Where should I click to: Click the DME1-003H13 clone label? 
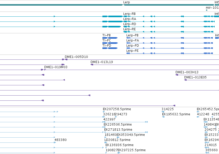[187, 72]
